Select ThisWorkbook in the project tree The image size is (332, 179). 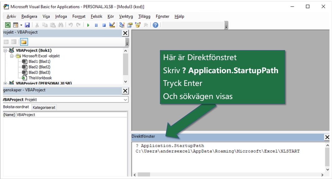click(40, 78)
